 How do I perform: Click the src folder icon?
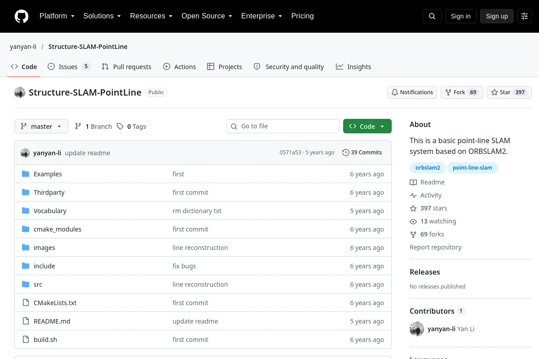pos(26,285)
